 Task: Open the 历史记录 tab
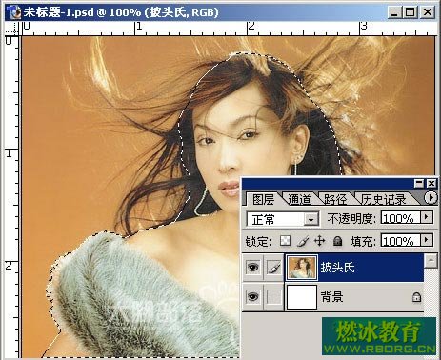pos(384,200)
